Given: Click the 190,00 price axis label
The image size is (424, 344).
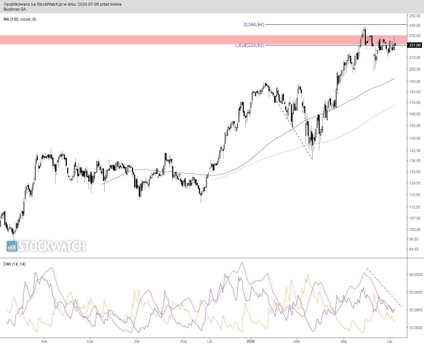Looking at the screenshot, I should [416, 81].
